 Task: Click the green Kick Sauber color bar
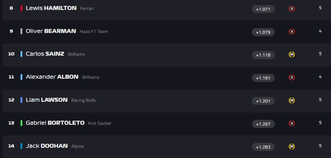tap(21, 123)
